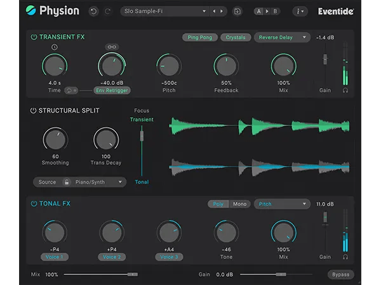381x285 pixels.
Task: Click the Trans Decay knob
Action: click(x=106, y=139)
